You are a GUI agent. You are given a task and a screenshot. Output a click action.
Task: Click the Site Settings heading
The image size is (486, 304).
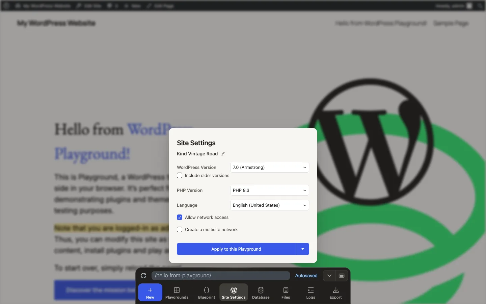point(196,143)
